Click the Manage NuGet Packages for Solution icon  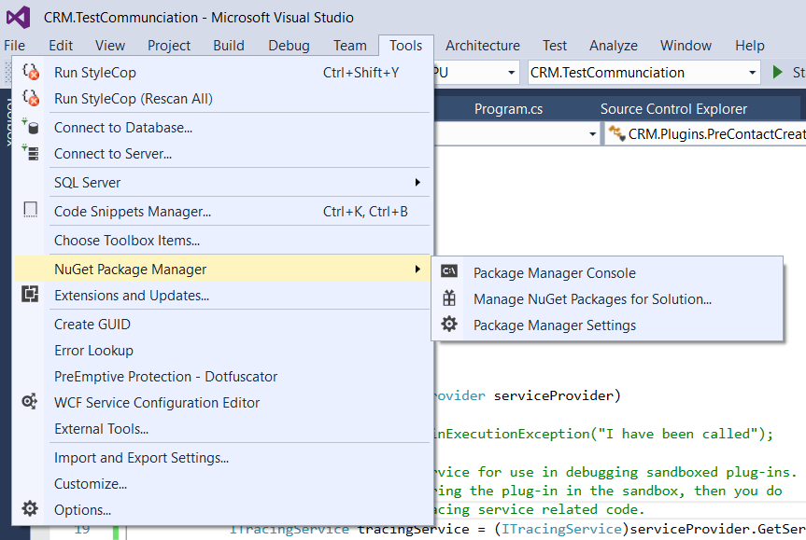click(451, 300)
